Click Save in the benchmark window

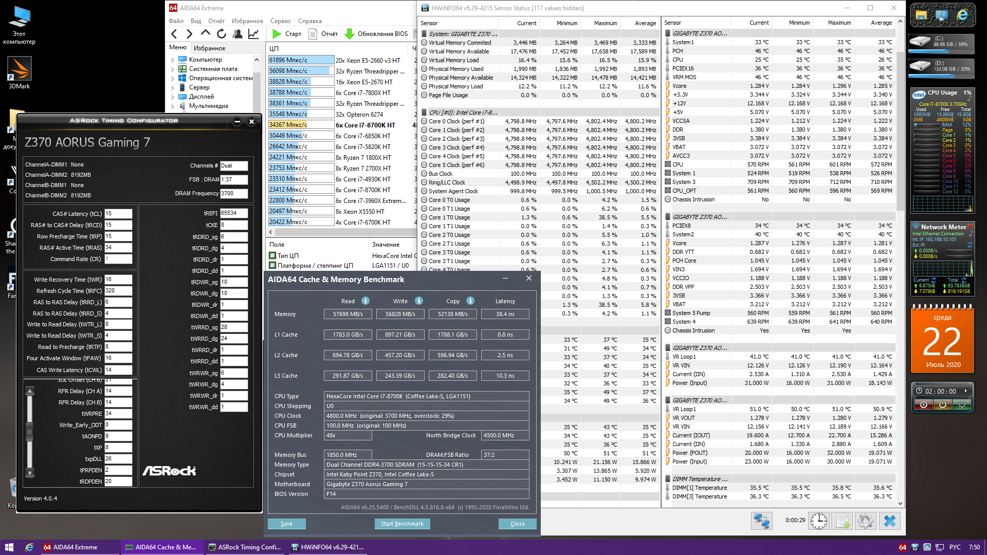click(286, 524)
